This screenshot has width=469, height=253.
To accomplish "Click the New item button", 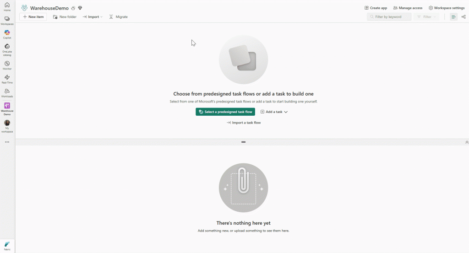I will (33, 17).
